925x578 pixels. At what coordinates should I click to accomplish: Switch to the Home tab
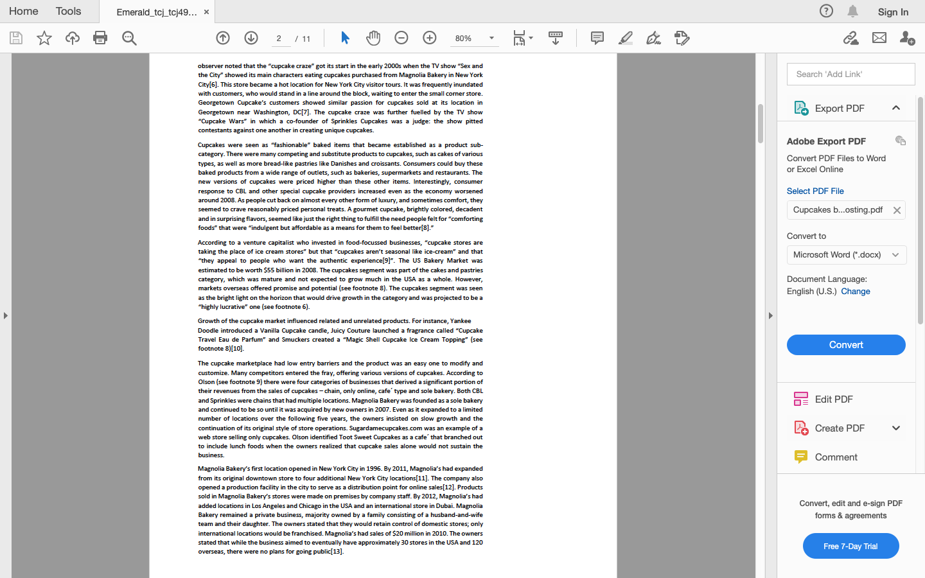tap(23, 11)
